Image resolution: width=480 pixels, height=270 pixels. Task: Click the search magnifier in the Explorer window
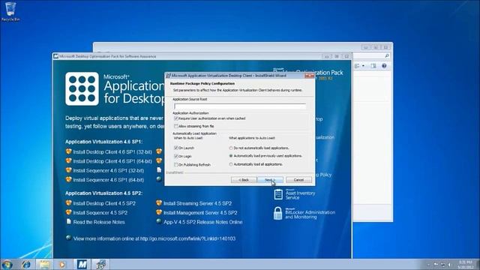pos(387,56)
